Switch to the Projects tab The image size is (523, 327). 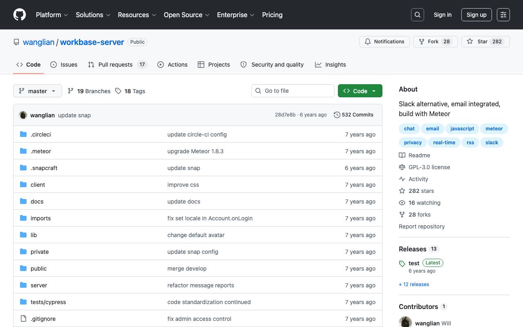tap(214, 65)
